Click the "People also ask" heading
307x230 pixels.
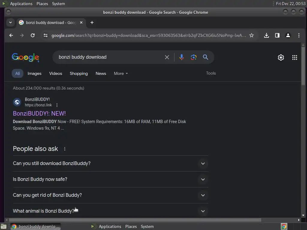point(35,149)
